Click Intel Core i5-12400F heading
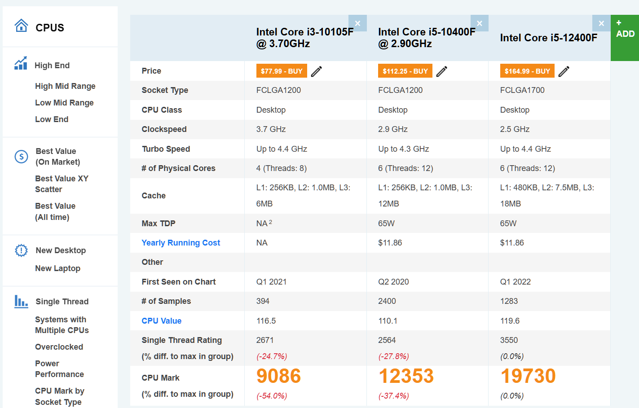The image size is (639, 408). (548, 38)
